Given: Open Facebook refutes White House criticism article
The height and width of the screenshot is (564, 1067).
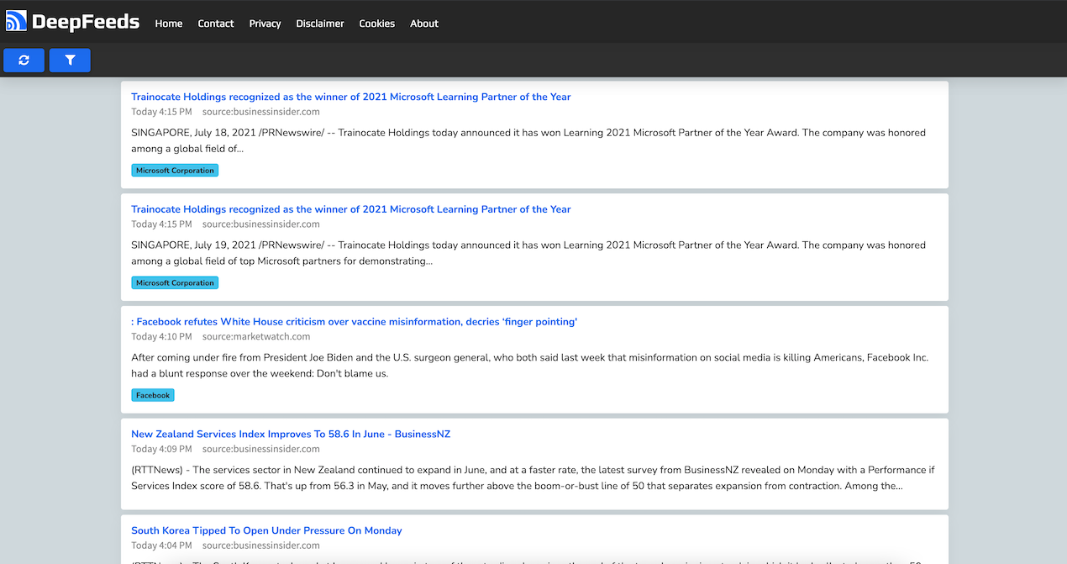Looking at the screenshot, I should [355, 322].
